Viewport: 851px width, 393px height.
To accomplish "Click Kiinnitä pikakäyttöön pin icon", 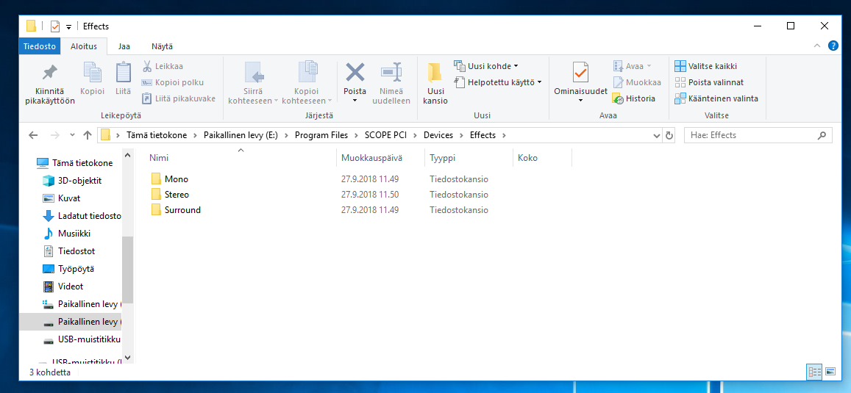I will click(x=49, y=73).
